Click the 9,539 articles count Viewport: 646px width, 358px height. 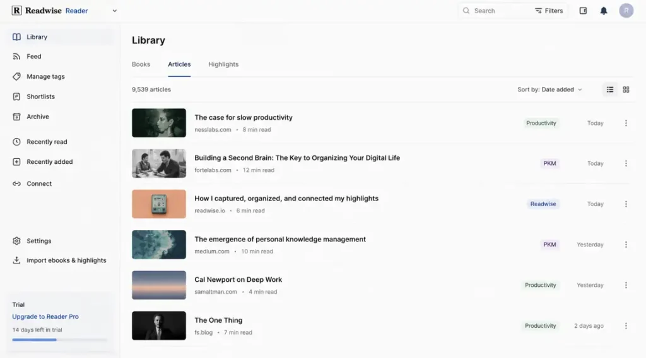coord(151,89)
